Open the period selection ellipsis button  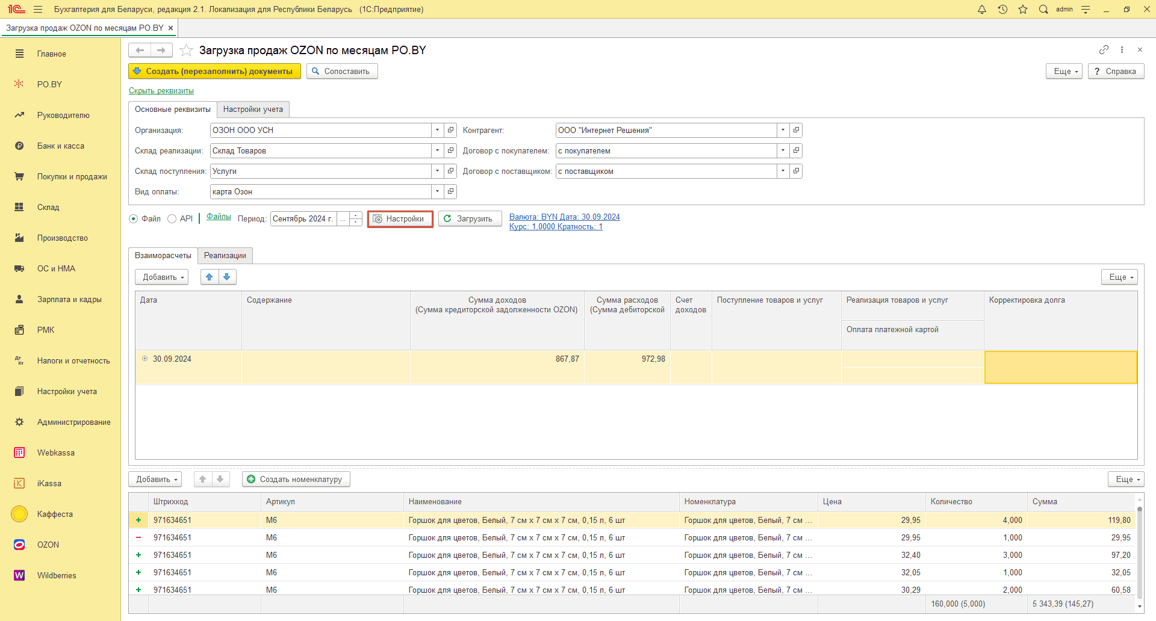point(343,218)
